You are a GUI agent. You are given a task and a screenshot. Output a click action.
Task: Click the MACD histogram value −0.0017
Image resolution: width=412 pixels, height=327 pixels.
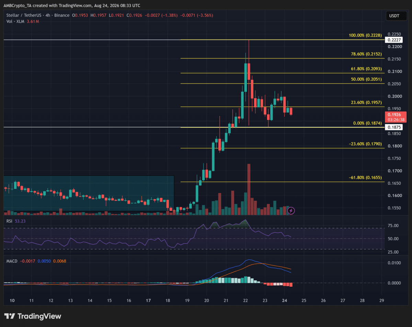tap(27, 261)
